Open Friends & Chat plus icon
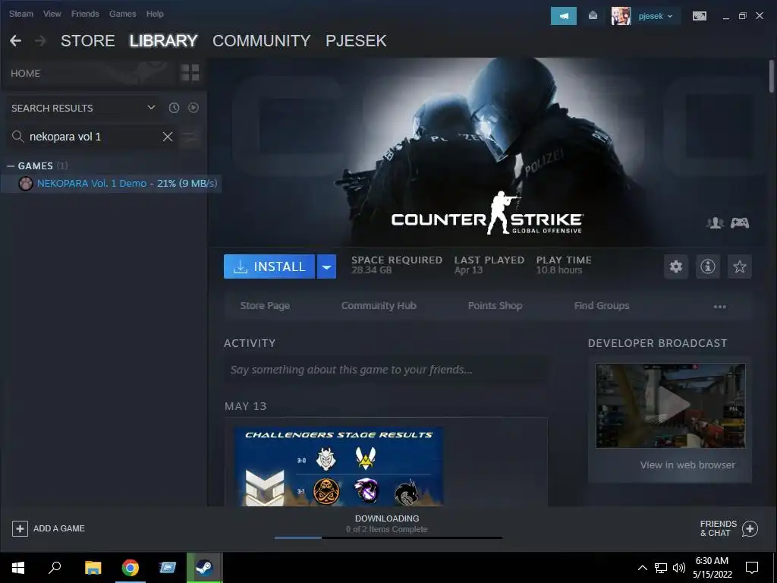This screenshot has width=777, height=583. click(750, 528)
